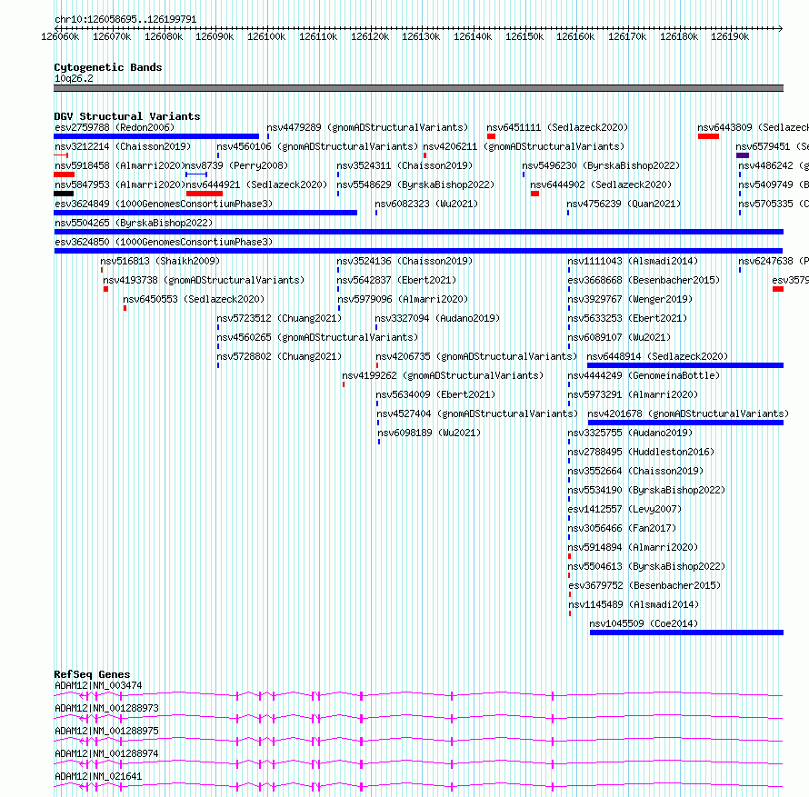Open nsv2788495 (Huddleston2016) variant

point(642,452)
